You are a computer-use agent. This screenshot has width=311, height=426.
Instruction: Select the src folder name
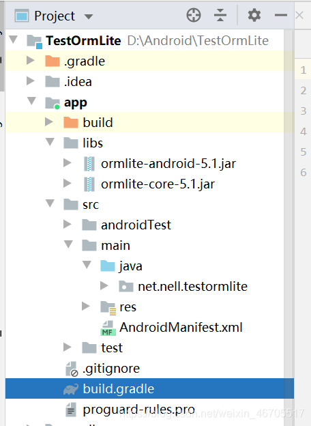click(91, 205)
